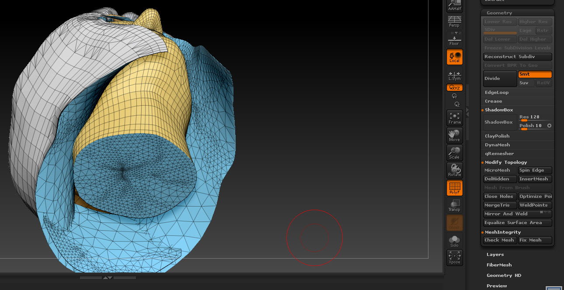
Task: Toggle PolyF polyframe display
Action: (455, 188)
